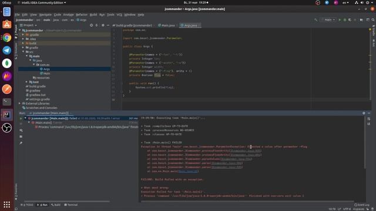Open the Terminal tool window button
This screenshot has height=211, width=376.
pyautogui.click(x=70, y=205)
